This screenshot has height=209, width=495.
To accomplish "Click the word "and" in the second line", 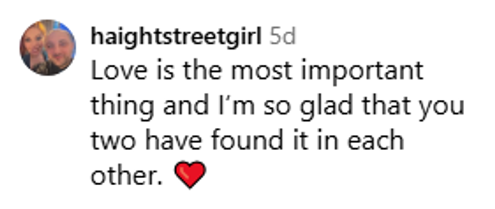I will click(171, 107).
